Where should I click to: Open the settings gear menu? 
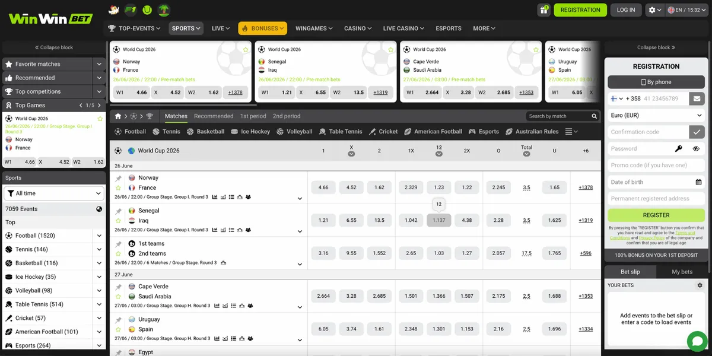(x=654, y=10)
